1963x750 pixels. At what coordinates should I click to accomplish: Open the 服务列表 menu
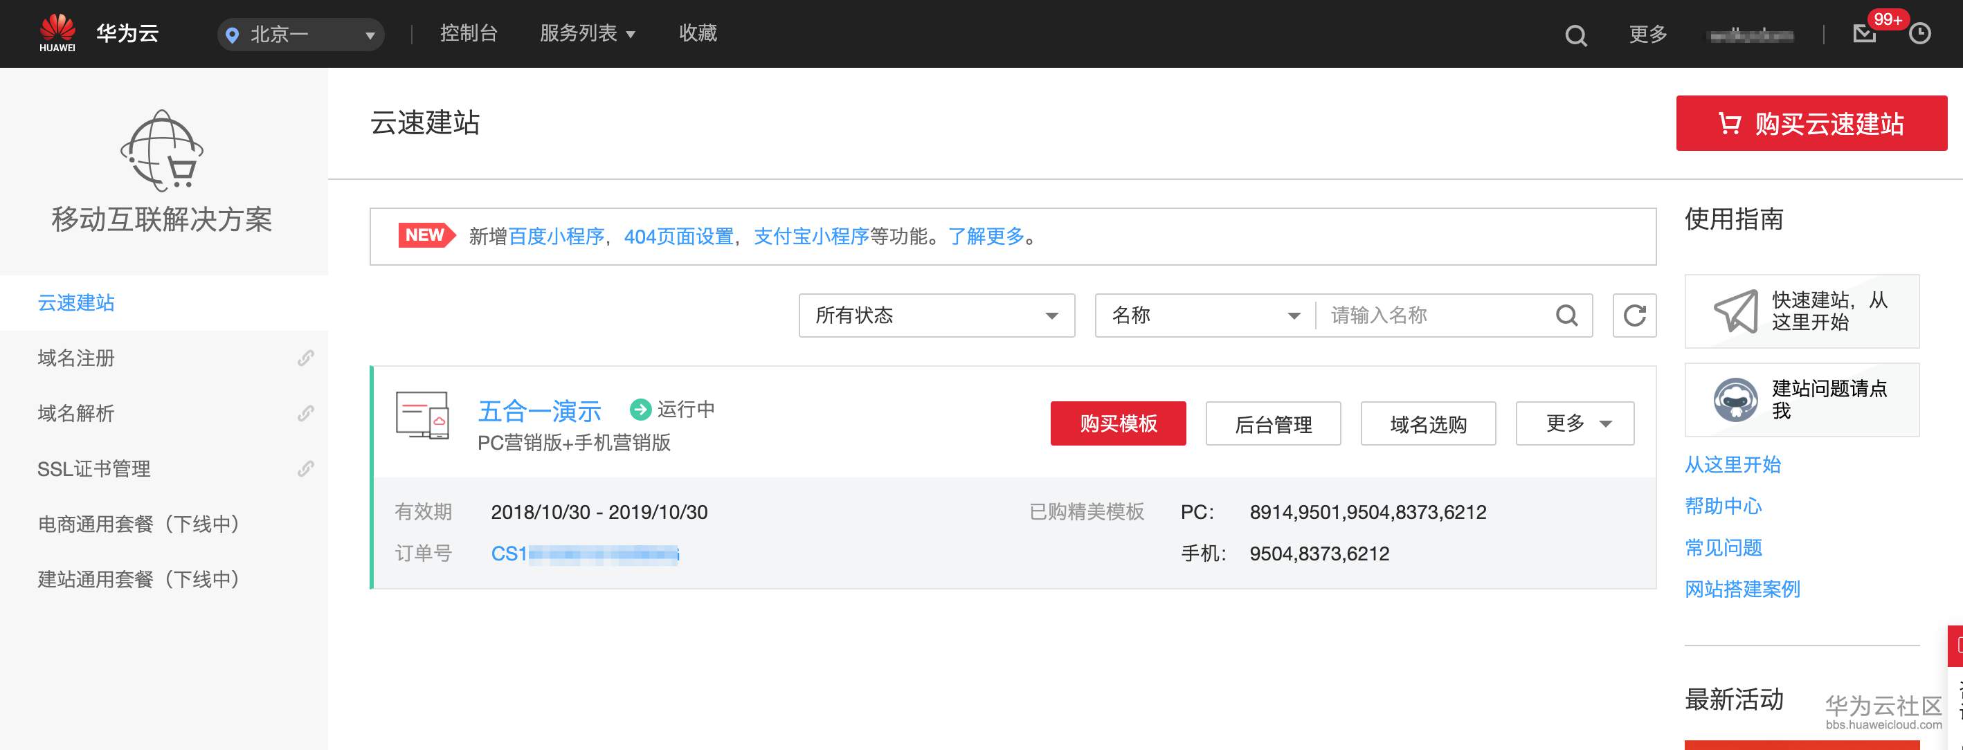(587, 33)
